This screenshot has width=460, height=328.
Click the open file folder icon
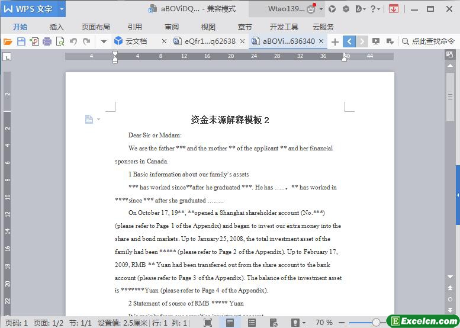pos(8,41)
